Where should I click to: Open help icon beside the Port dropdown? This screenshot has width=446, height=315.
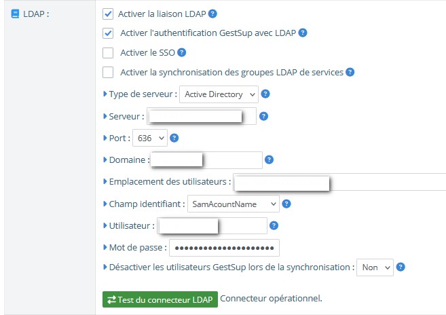pyautogui.click(x=174, y=138)
